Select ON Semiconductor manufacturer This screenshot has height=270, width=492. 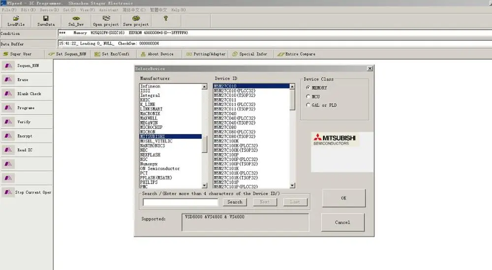click(171, 168)
